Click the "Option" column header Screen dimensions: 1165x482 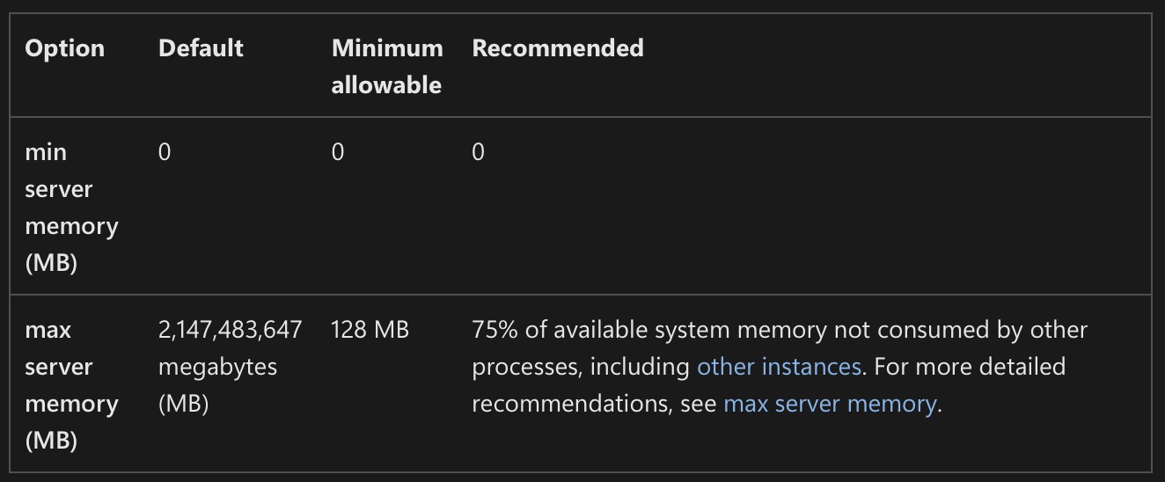[x=64, y=48]
